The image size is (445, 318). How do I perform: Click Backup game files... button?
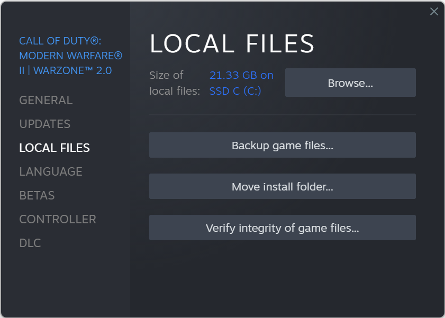pos(283,145)
